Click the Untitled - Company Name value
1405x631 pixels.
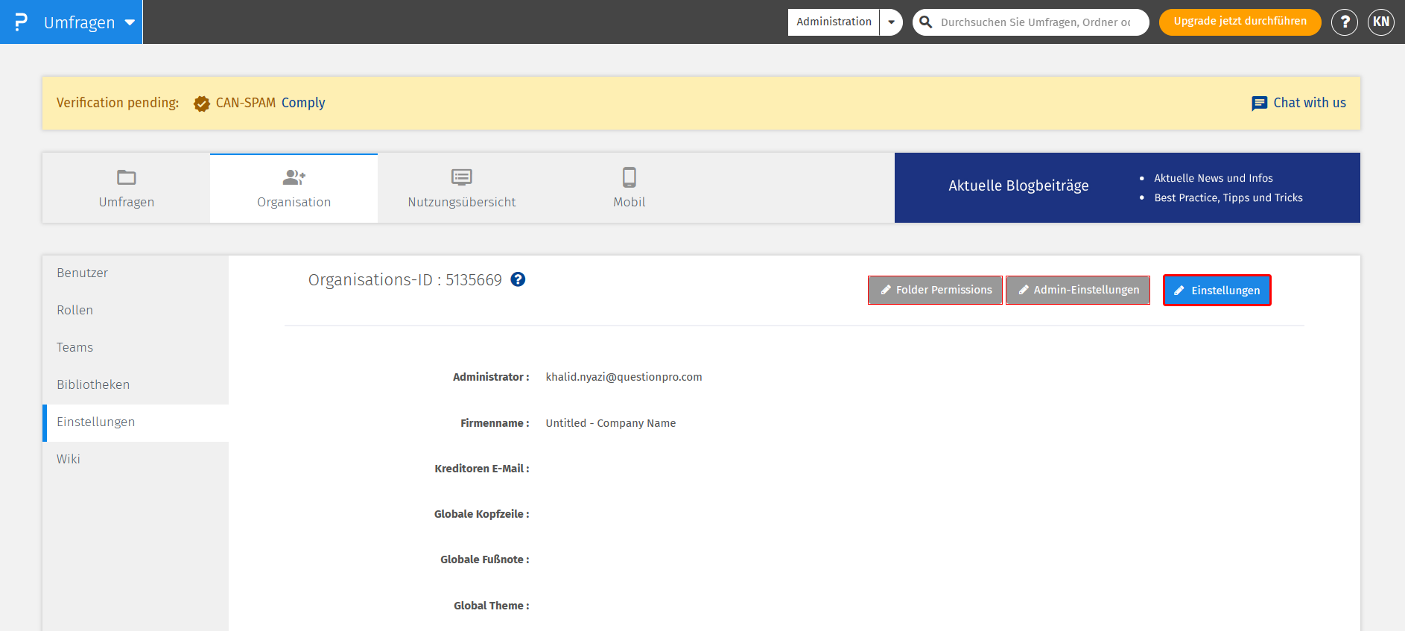click(x=611, y=423)
